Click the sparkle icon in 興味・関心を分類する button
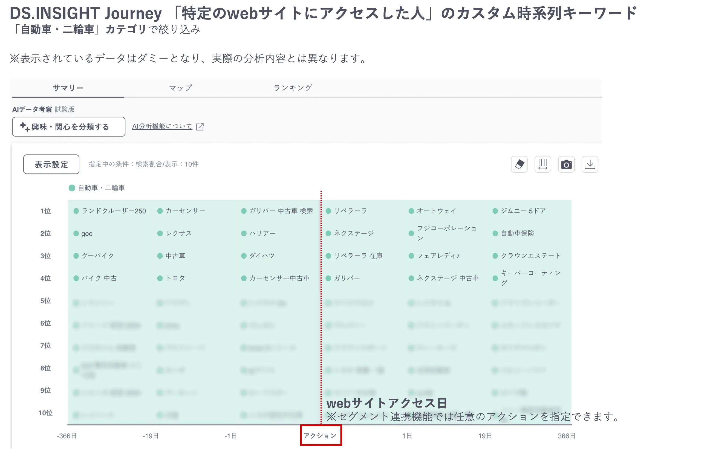 24,127
